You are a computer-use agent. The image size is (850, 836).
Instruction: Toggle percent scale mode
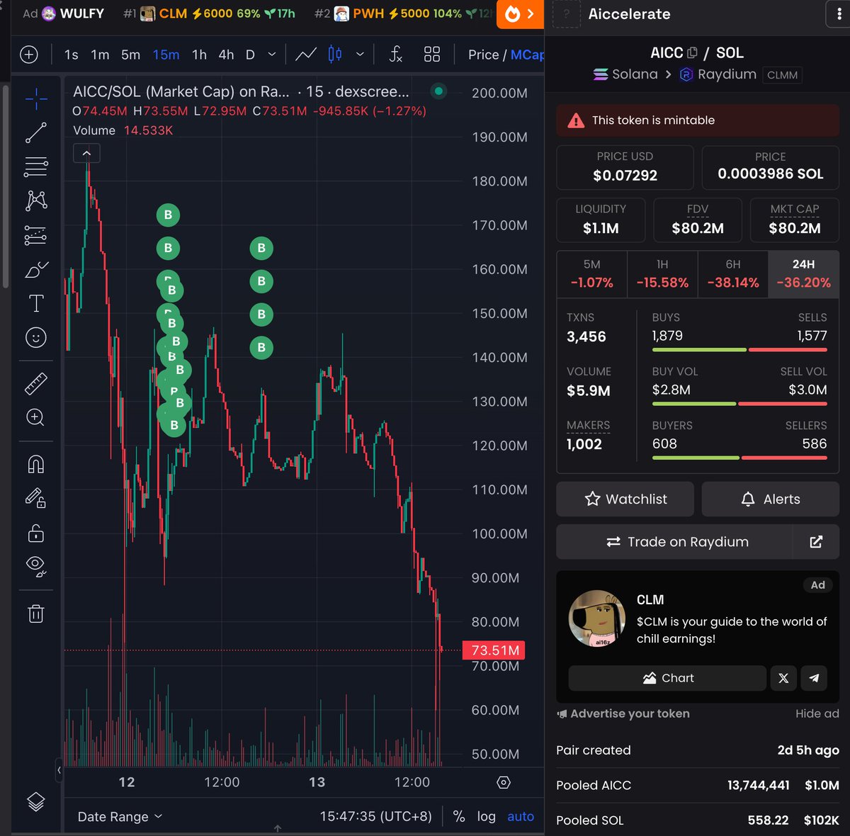(x=459, y=817)
